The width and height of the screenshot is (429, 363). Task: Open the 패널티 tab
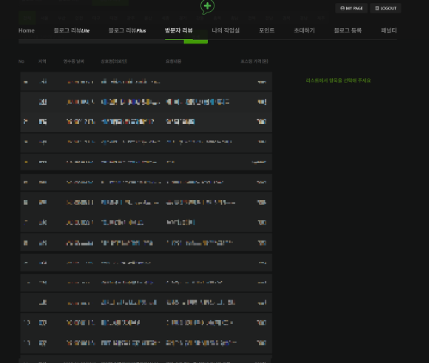coord(389,30)
